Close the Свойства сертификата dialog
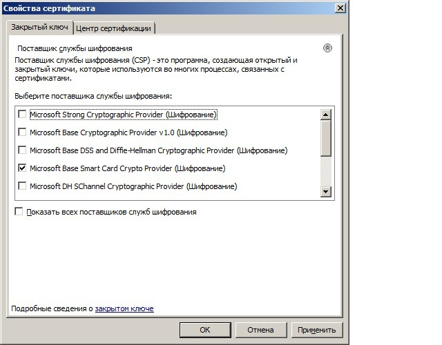The height and width of the screenshot is (345, 442). click(340, 8)
